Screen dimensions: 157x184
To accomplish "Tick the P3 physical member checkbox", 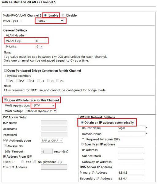I will click(x=28, y=80).
